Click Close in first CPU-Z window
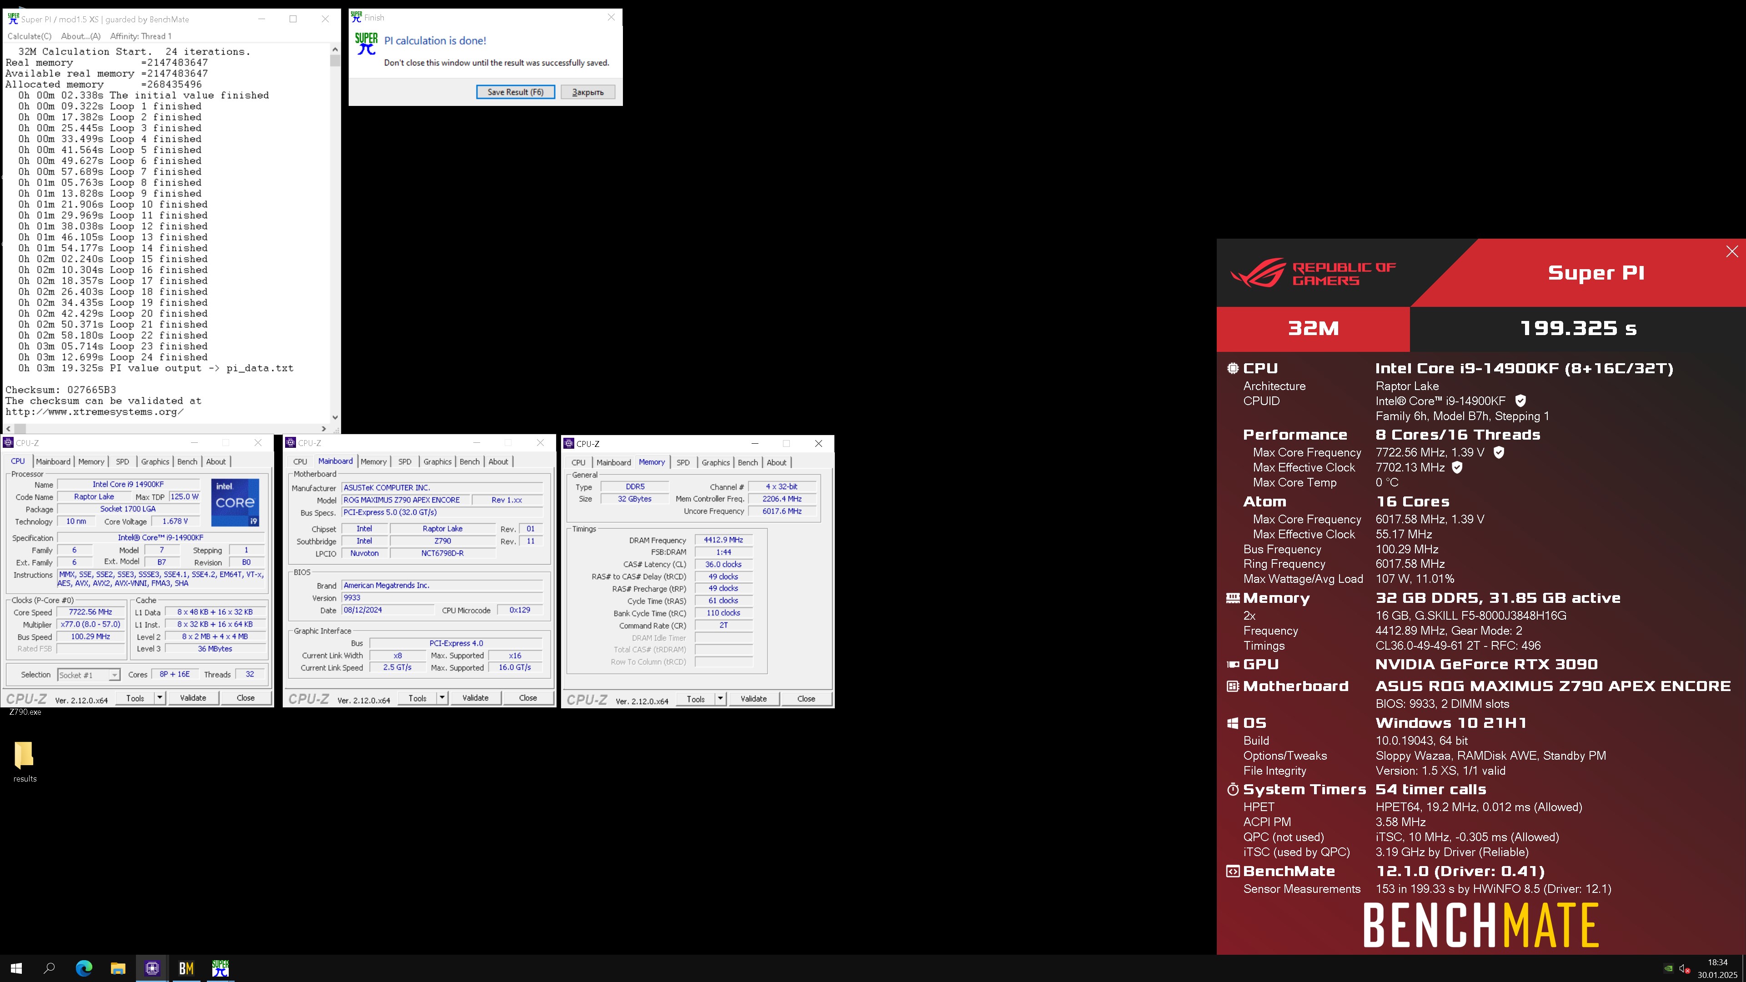The width and height of the screenshot is (1746, 982). [x=246, y=697]
